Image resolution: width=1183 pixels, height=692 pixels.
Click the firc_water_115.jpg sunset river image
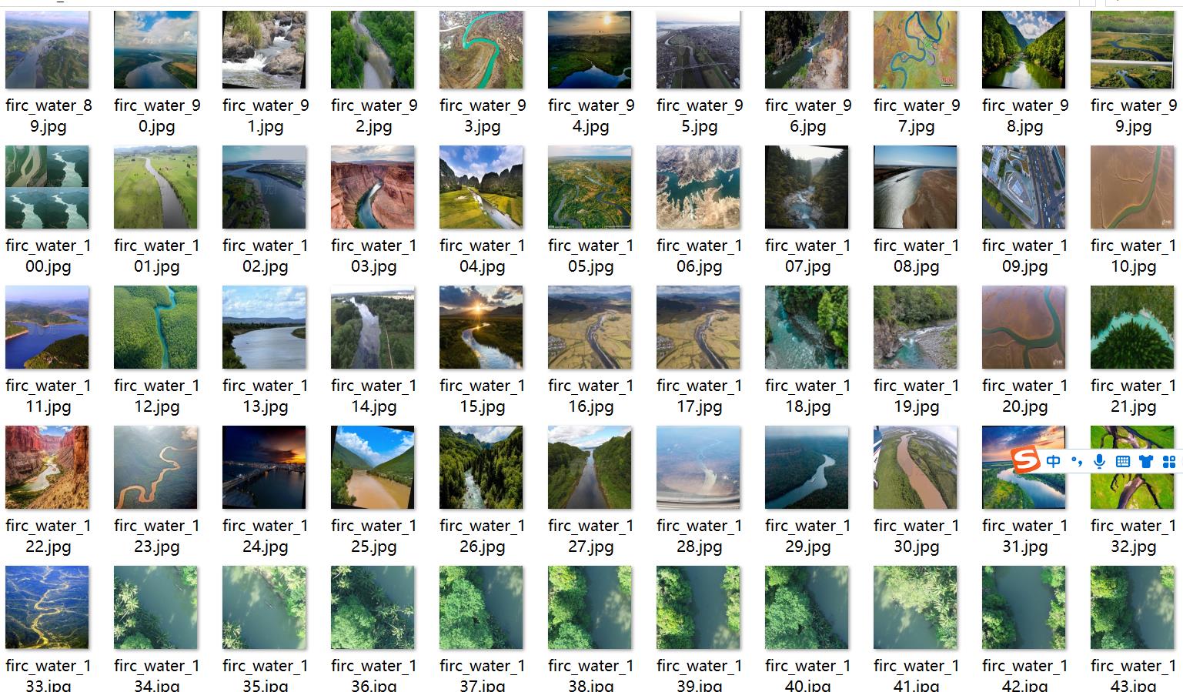(x=481, y=327)
